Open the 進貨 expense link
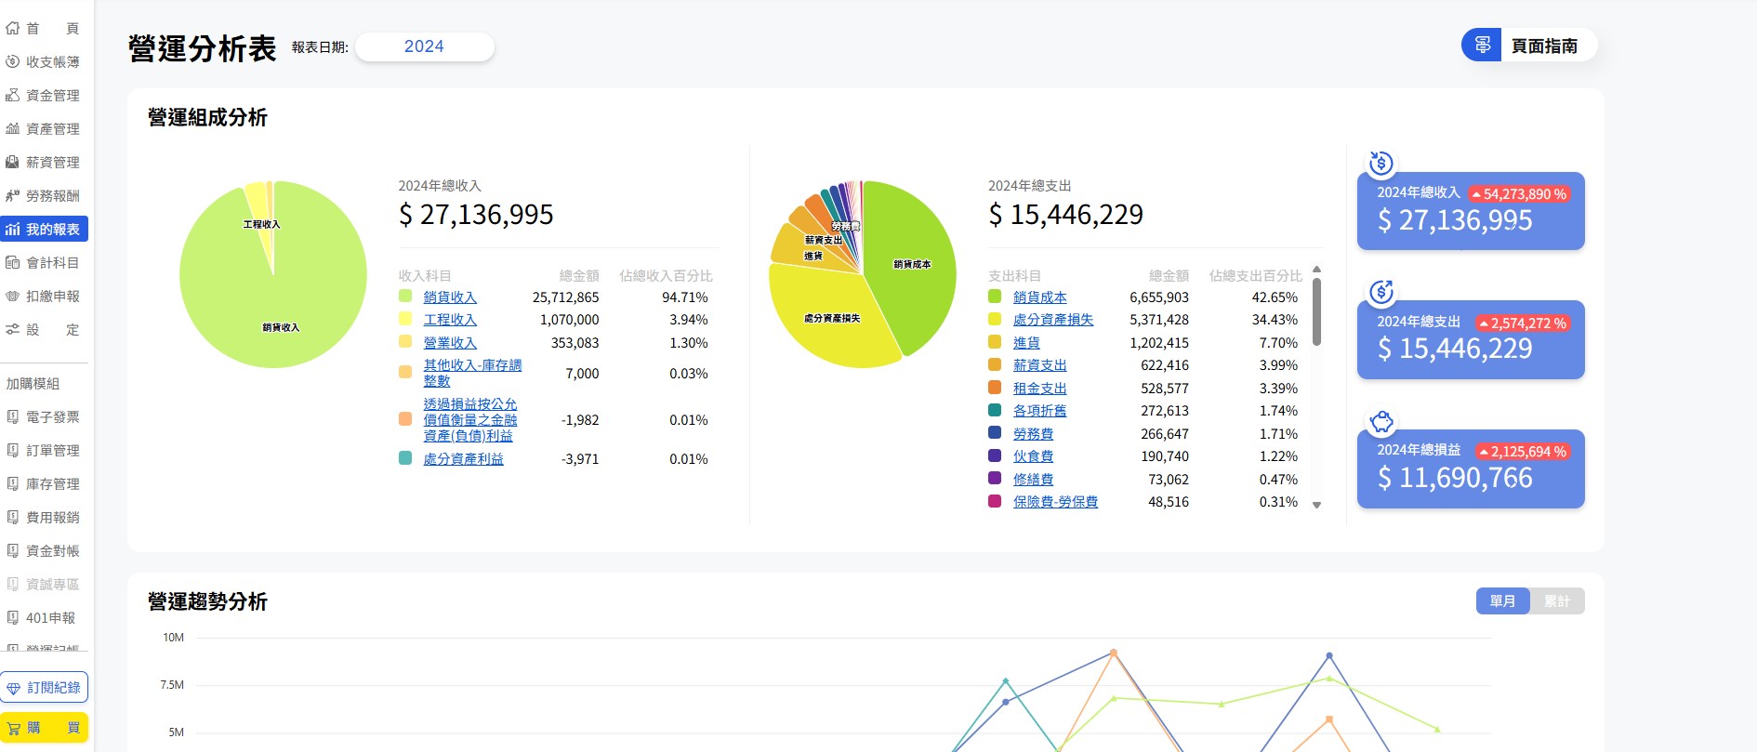This screenshot has width=1757, height=752. click(1026, 343)
